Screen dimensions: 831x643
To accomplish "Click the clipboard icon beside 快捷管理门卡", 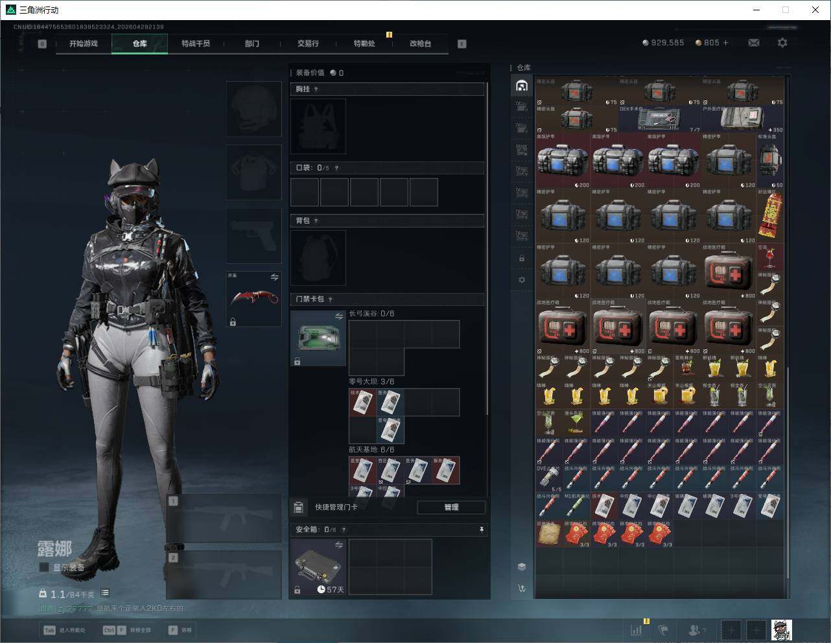I will coord(298,507).
